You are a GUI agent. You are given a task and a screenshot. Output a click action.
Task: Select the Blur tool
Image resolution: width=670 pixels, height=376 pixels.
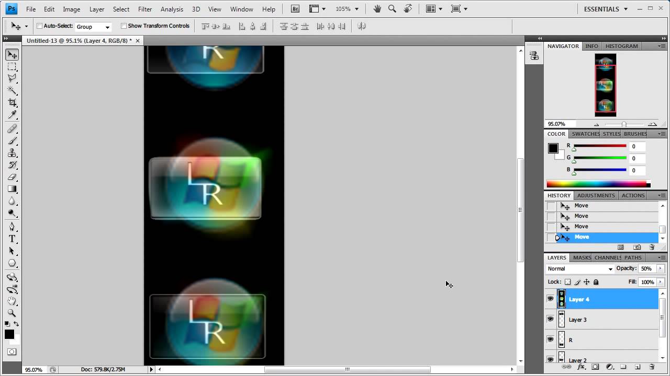click(x=12, y=201)
